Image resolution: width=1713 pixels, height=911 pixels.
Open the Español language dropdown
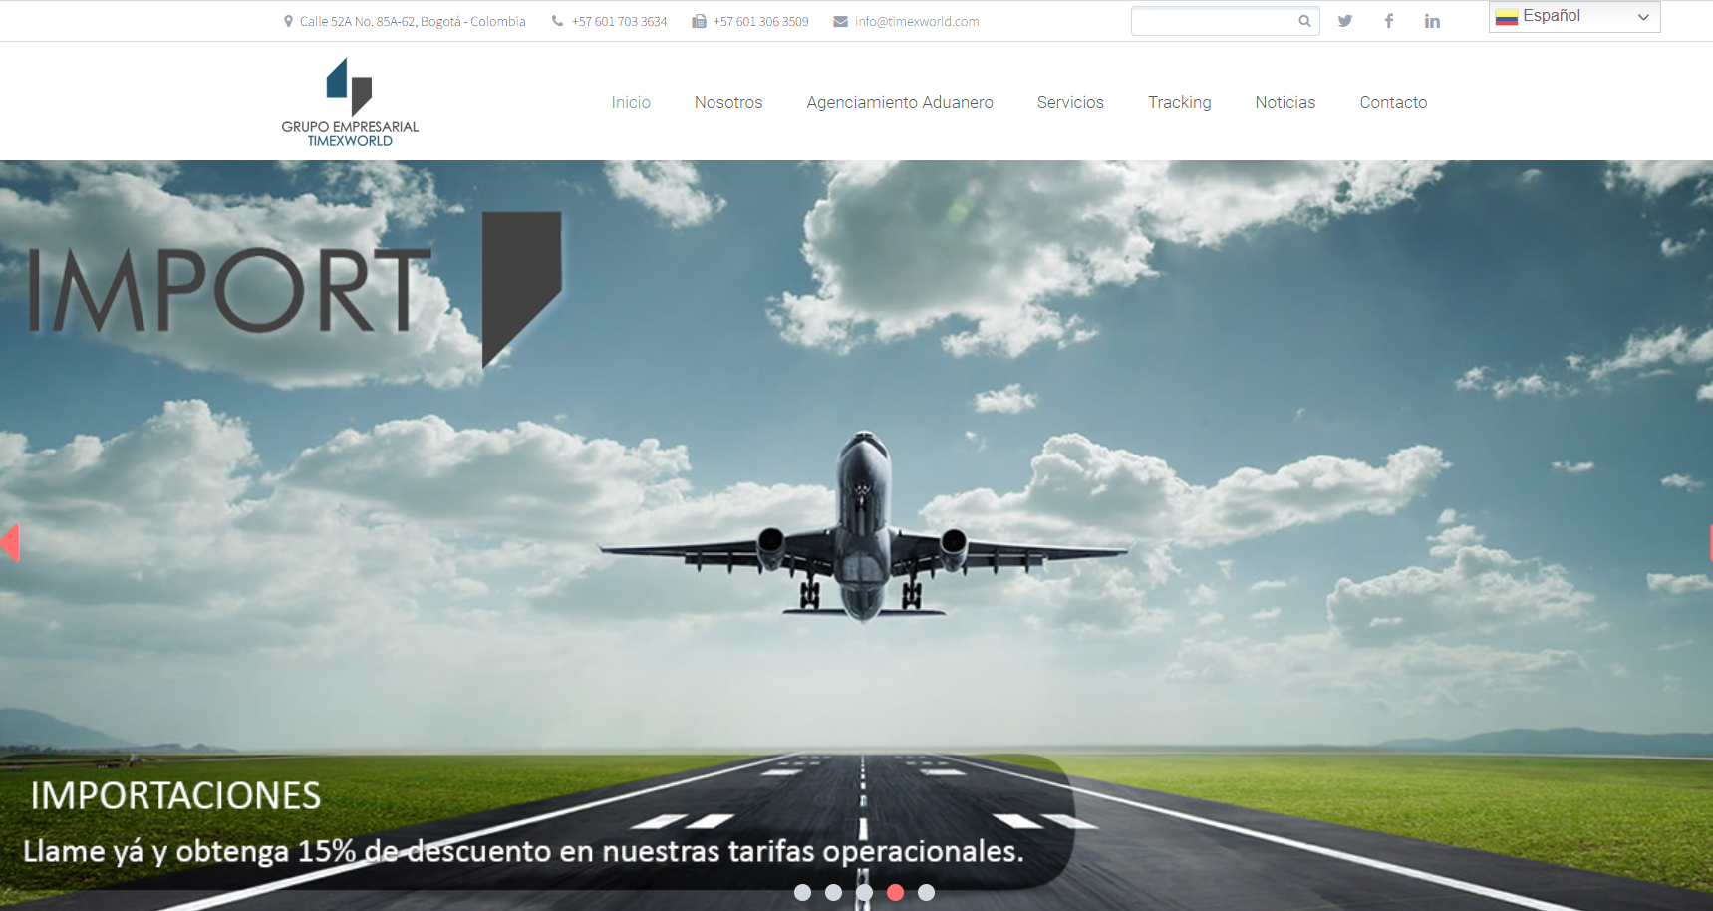pyautogui.click(x=1574, y=16)
